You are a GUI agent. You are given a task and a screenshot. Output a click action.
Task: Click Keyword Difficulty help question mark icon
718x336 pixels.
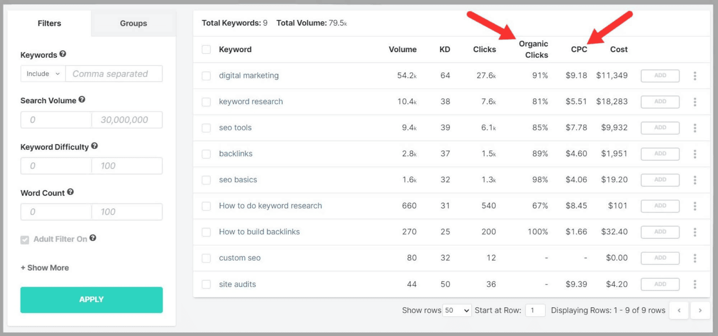pos(94,146)
